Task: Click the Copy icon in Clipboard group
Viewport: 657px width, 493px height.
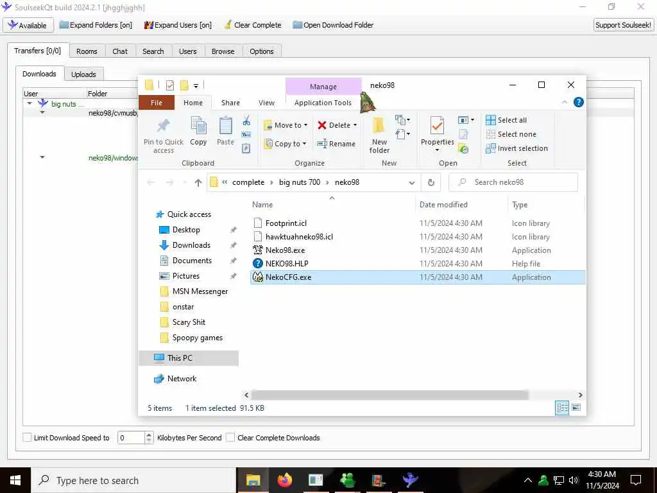Action: 198,126
